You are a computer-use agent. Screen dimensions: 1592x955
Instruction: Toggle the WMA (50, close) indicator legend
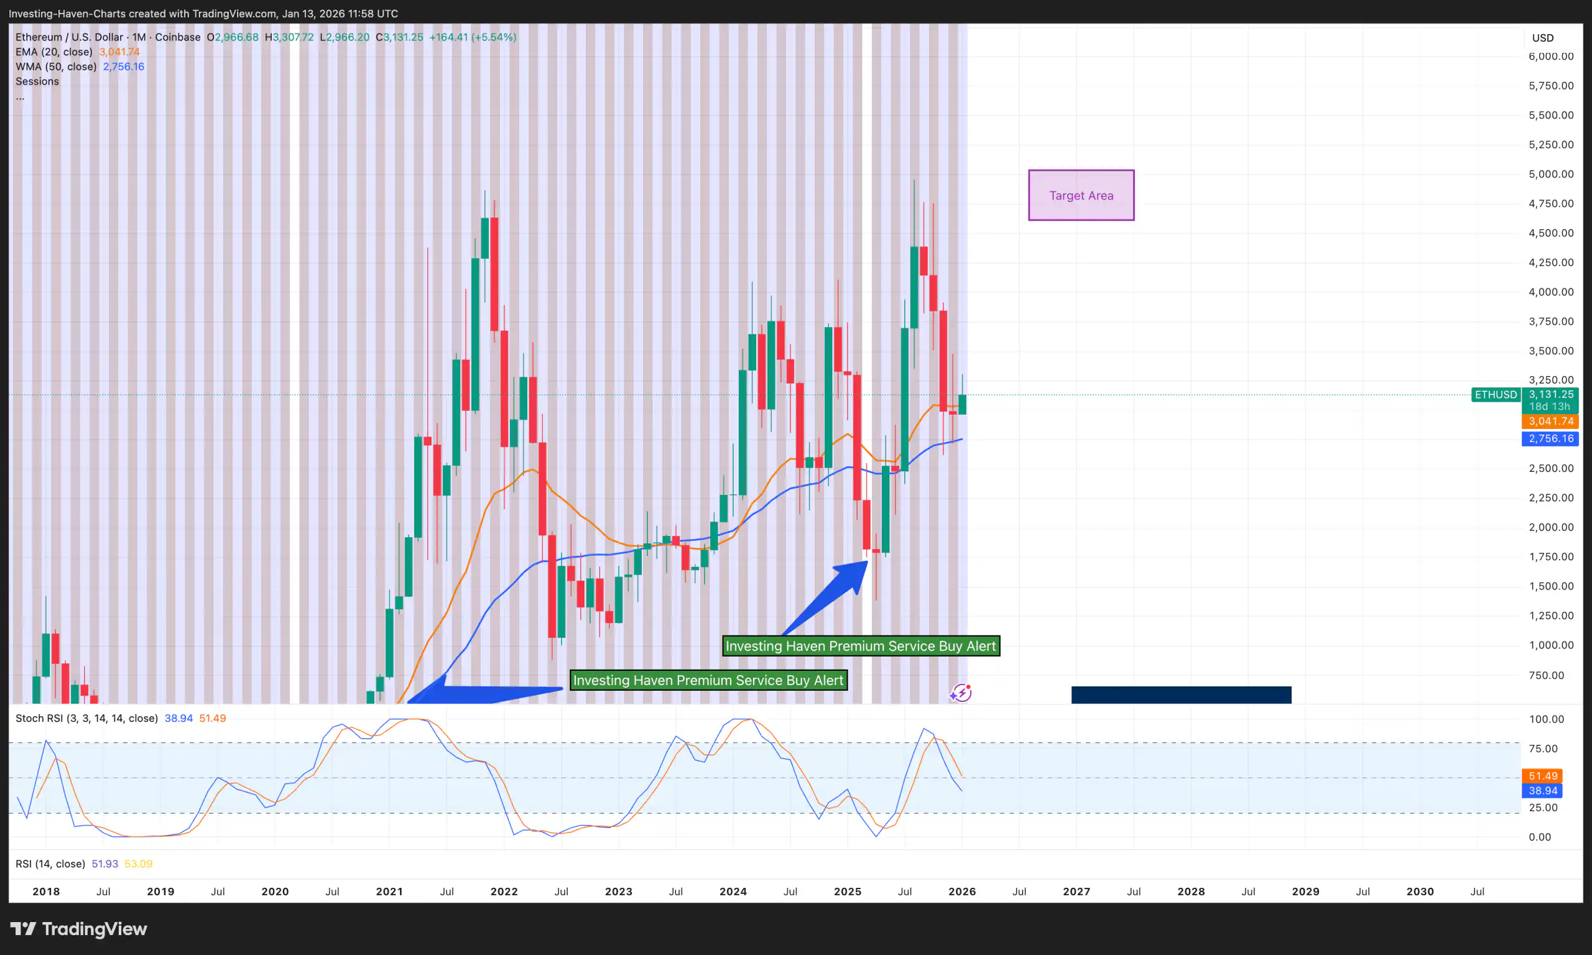click(56, 67)
